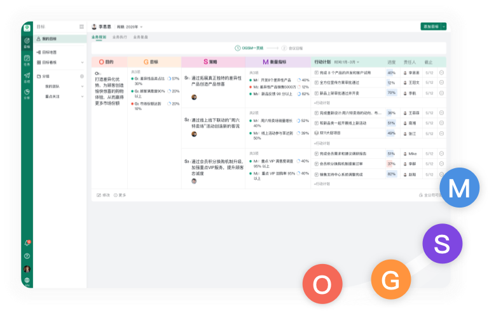Click the minus circle on the 40% action row
Screen dimensions: 489x318
point(441,72)
